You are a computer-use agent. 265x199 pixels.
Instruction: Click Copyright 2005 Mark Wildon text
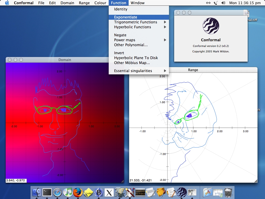[x=211, y=51]
